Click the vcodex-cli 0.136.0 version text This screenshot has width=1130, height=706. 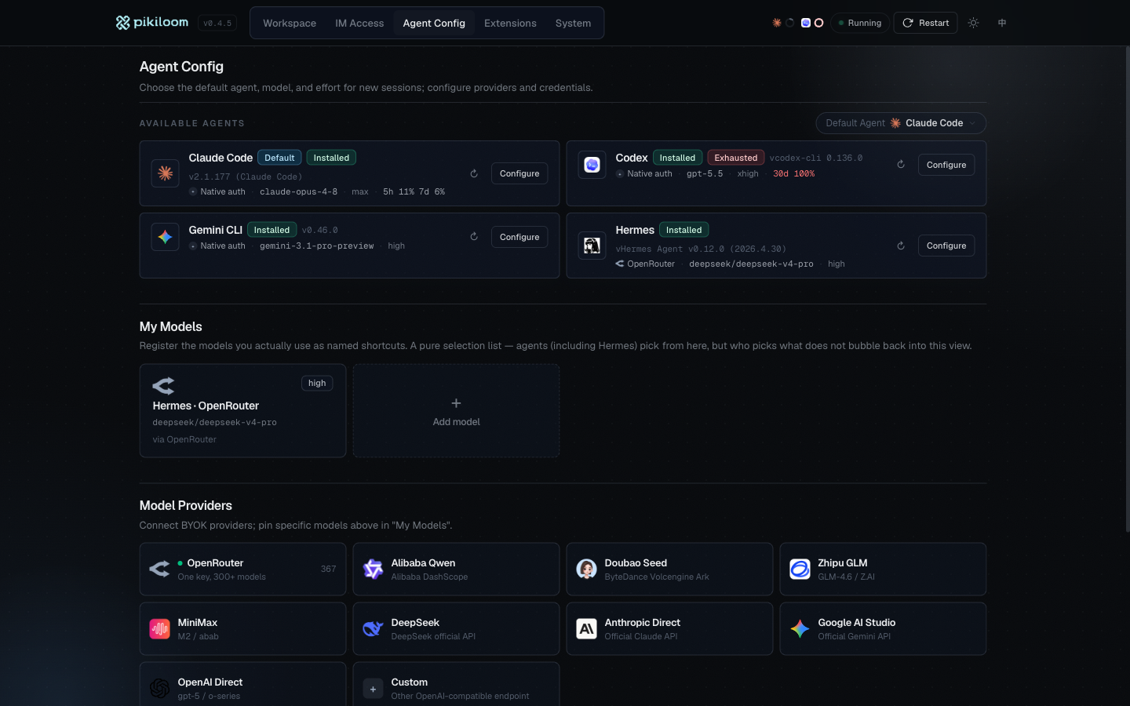pyautogui.click(x=816, y=158)
